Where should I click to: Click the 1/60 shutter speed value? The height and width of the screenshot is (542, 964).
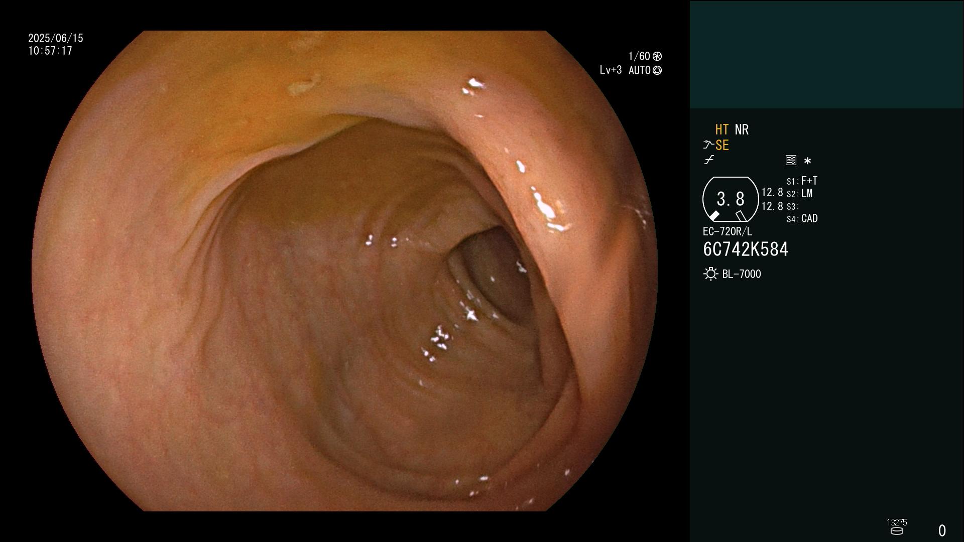(639, 56)
